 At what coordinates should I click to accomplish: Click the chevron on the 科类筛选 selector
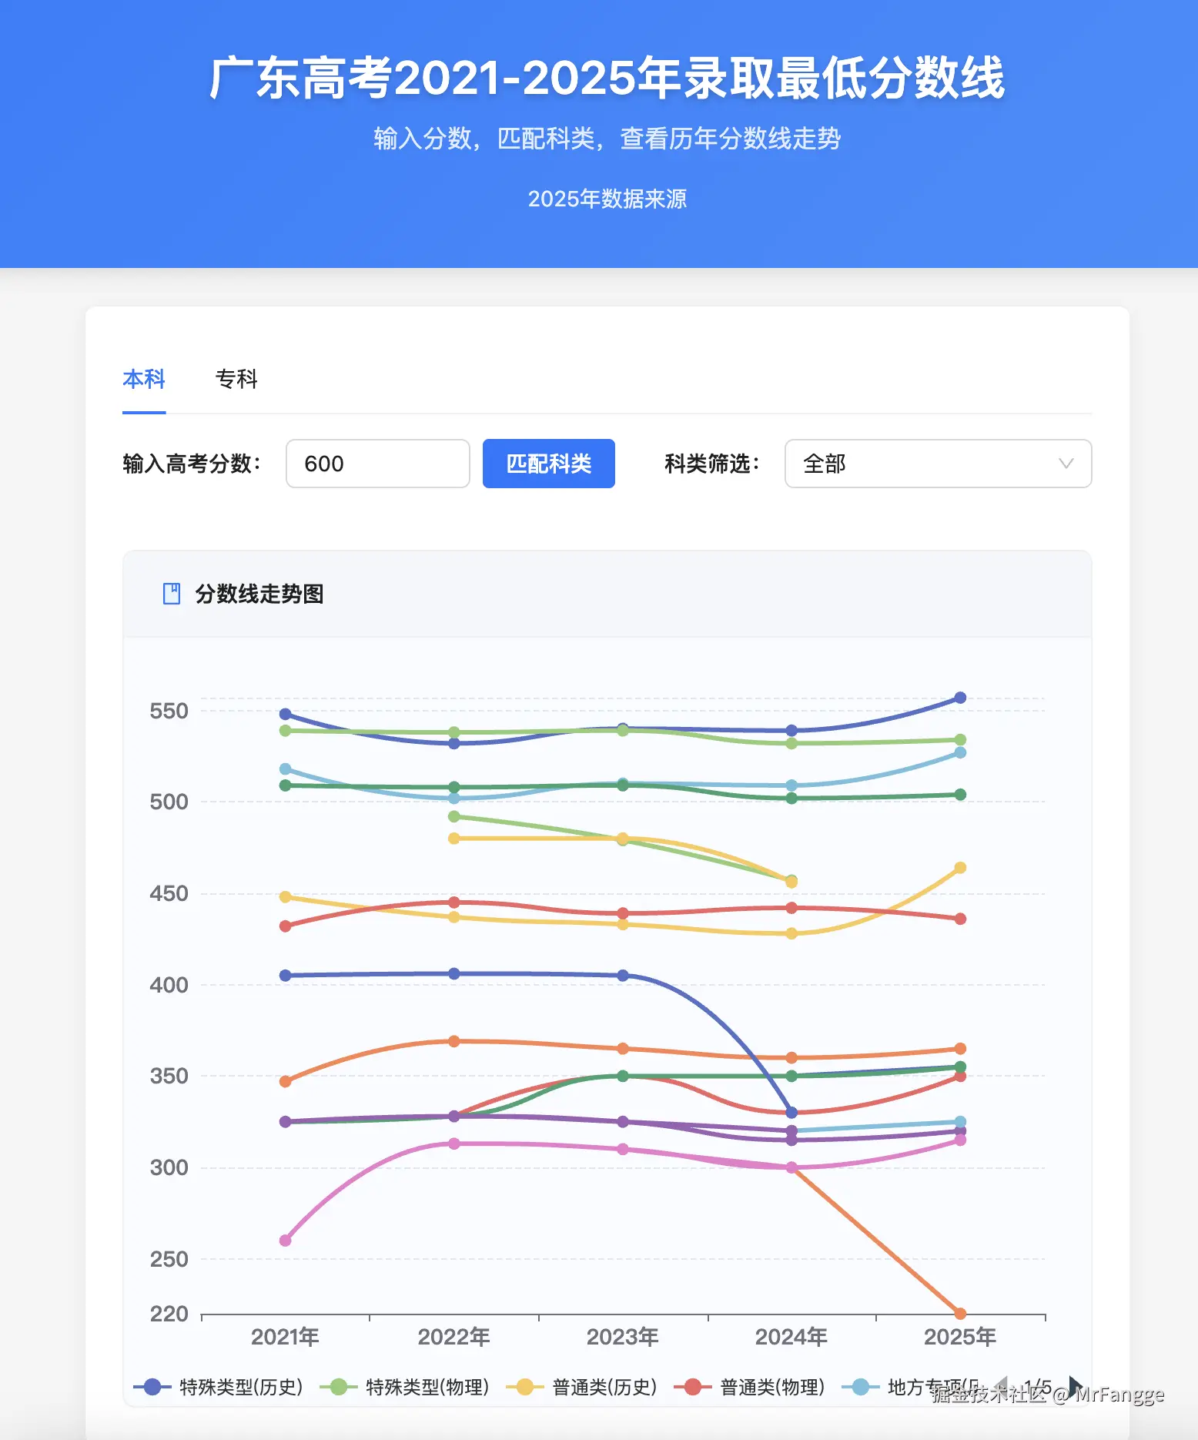pos(1066,464)
